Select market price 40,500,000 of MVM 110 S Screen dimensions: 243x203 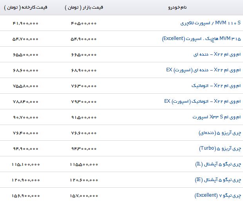coord(84,23)
